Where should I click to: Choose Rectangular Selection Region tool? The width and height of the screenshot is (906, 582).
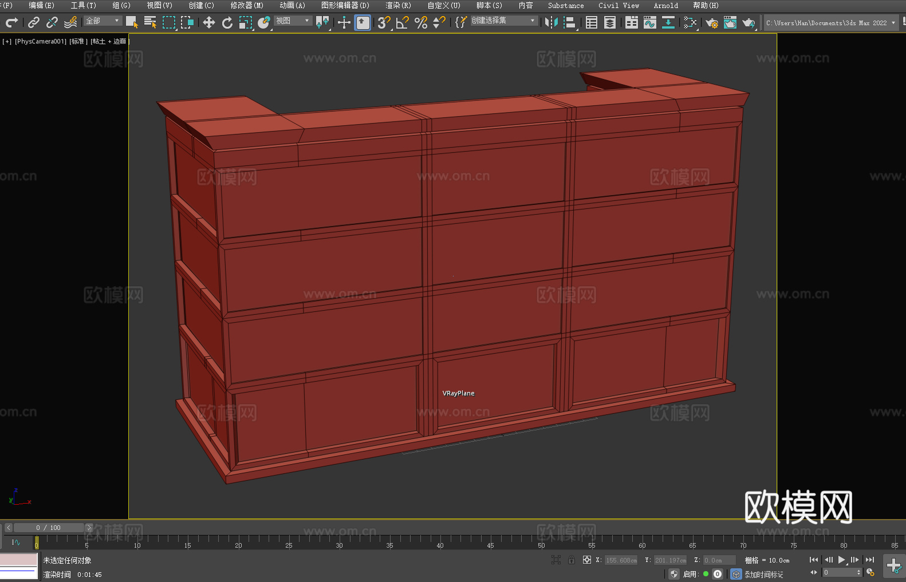pos(169,22)
